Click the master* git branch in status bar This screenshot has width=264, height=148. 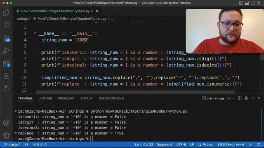coord(12,144)
